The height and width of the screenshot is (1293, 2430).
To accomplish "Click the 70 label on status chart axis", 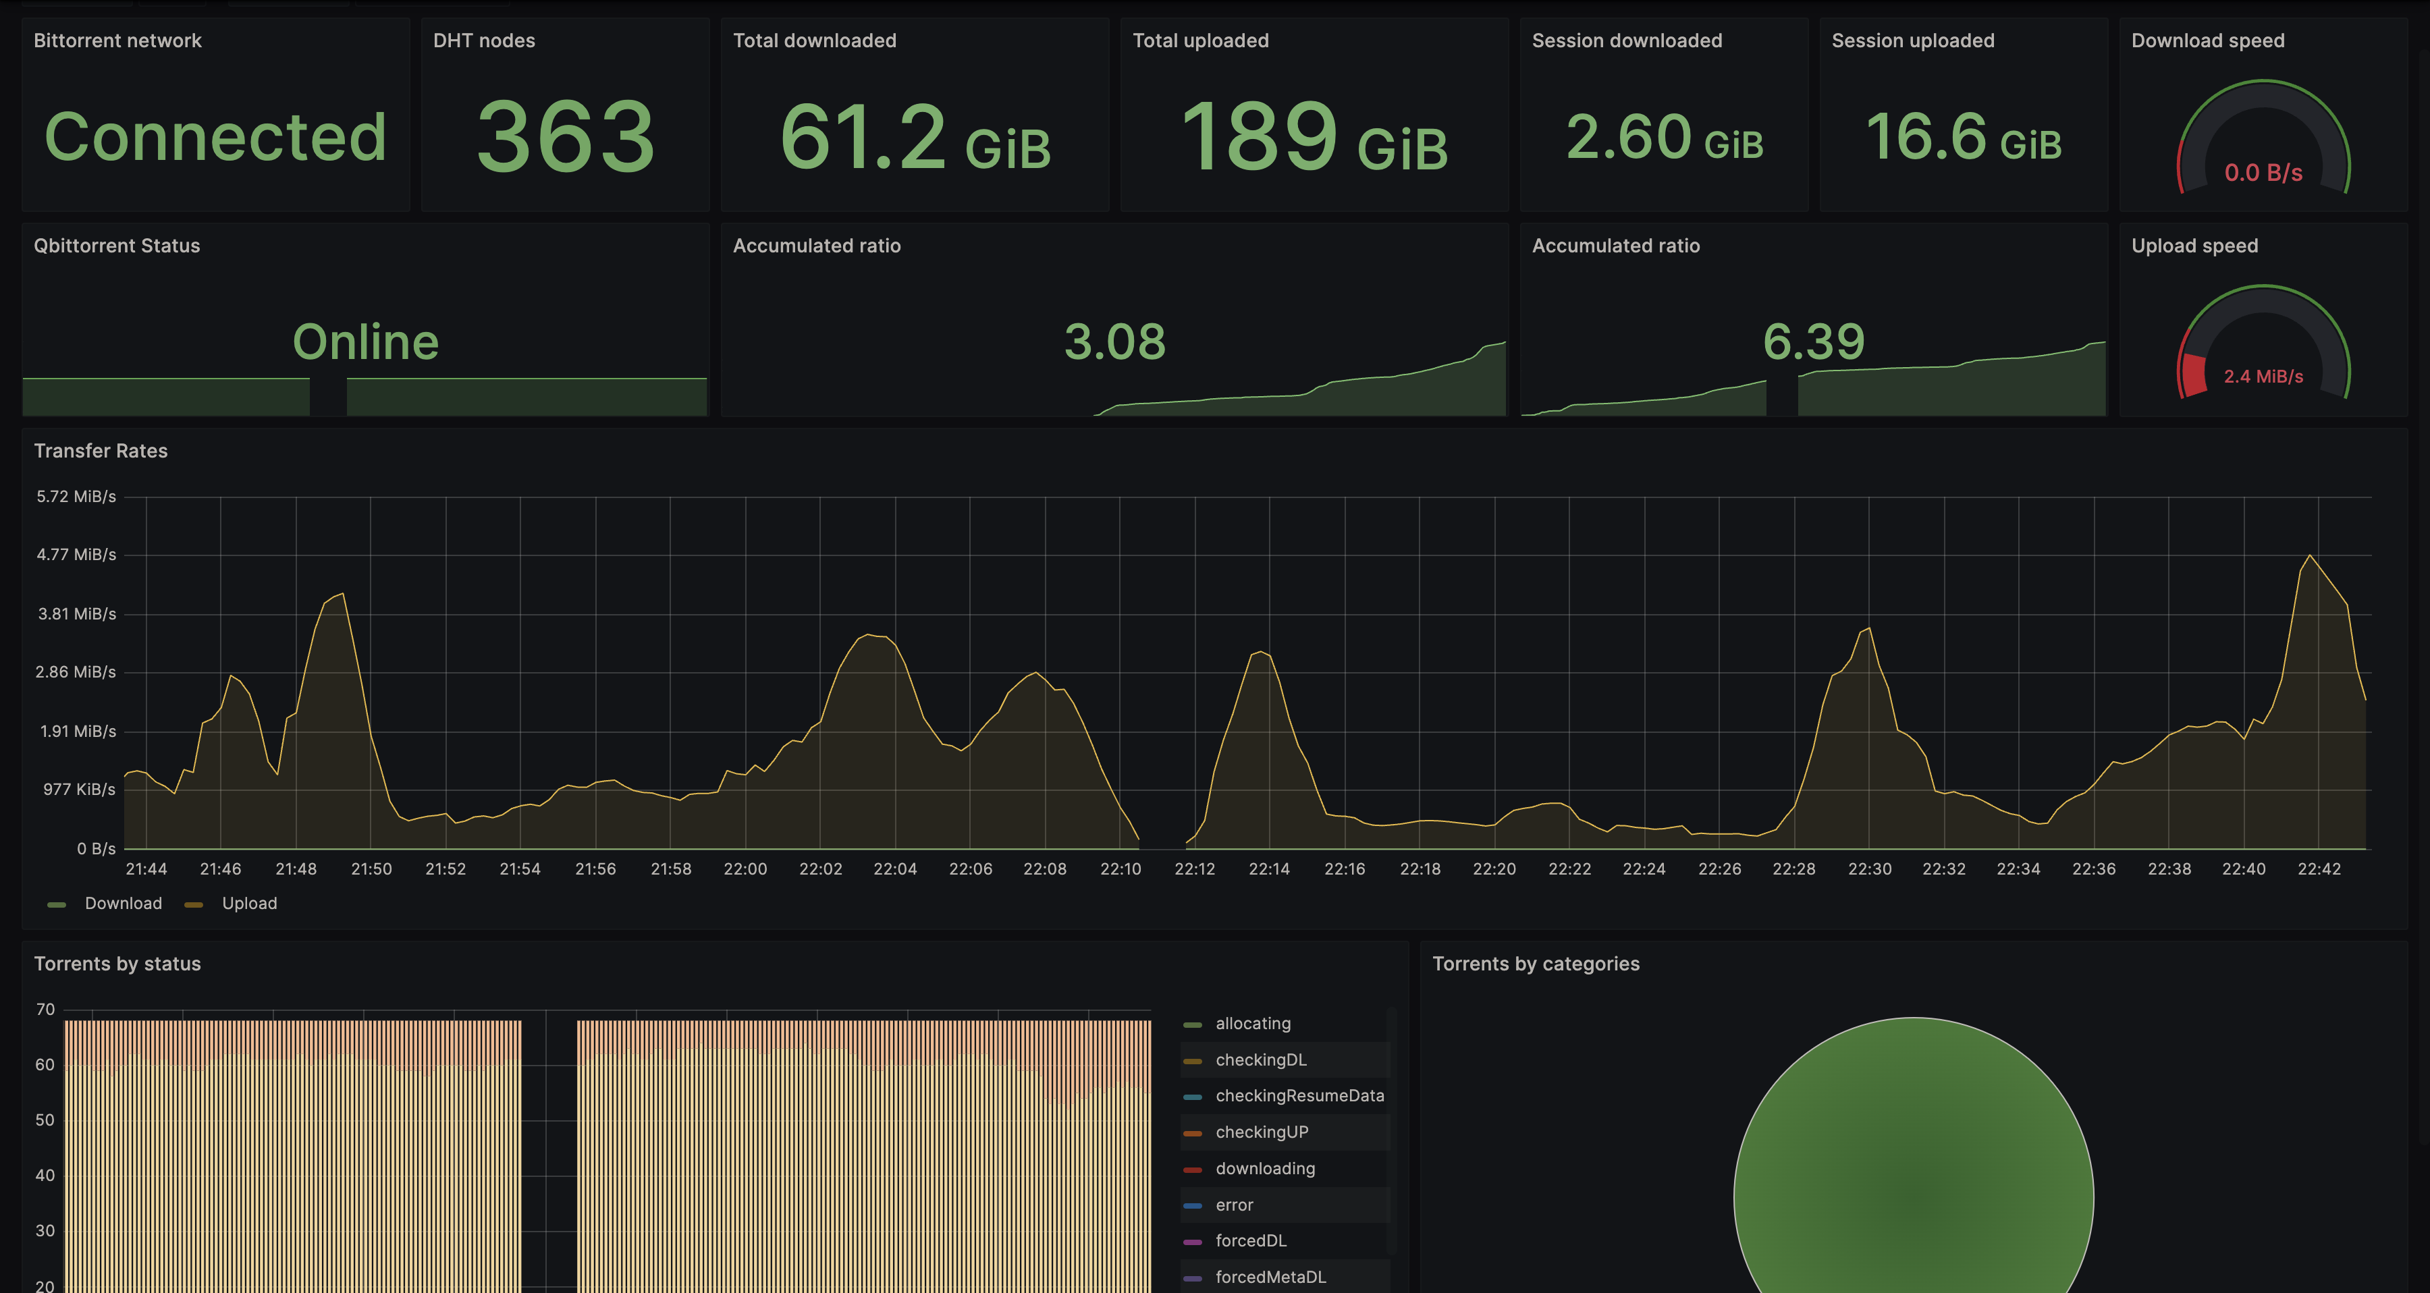I will point(45,1009).
